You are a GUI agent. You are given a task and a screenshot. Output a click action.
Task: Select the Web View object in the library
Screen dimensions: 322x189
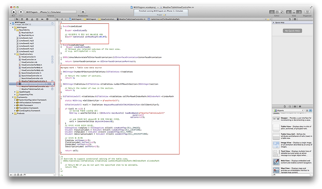click(292, 162)
